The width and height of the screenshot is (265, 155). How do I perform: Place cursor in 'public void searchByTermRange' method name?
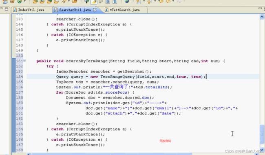pos(87,61)
